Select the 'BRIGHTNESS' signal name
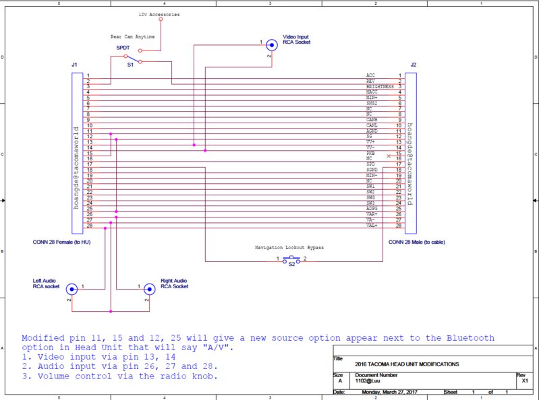 coord(380,86)
